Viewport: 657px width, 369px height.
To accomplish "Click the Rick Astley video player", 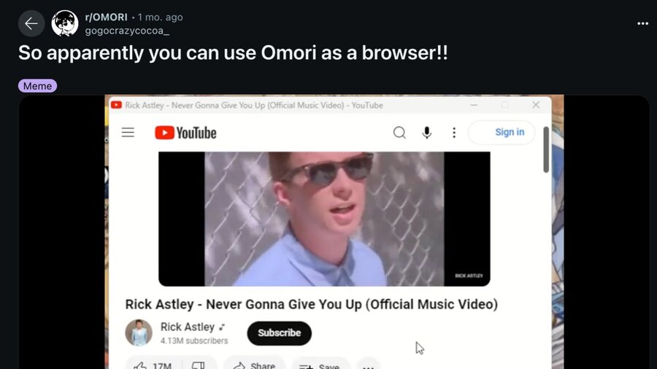I will tap(324, 219).
